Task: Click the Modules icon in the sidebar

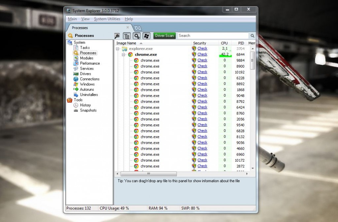Action: [x=76, y=58]
